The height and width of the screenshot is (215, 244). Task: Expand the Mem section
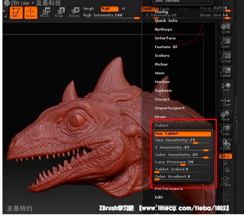[159, 73]
